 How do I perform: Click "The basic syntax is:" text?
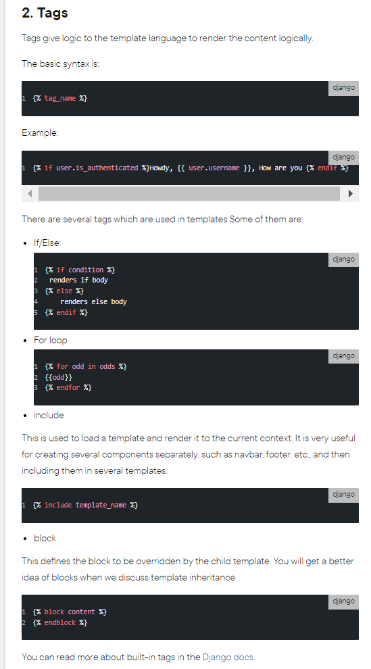[x=61, y=64]
